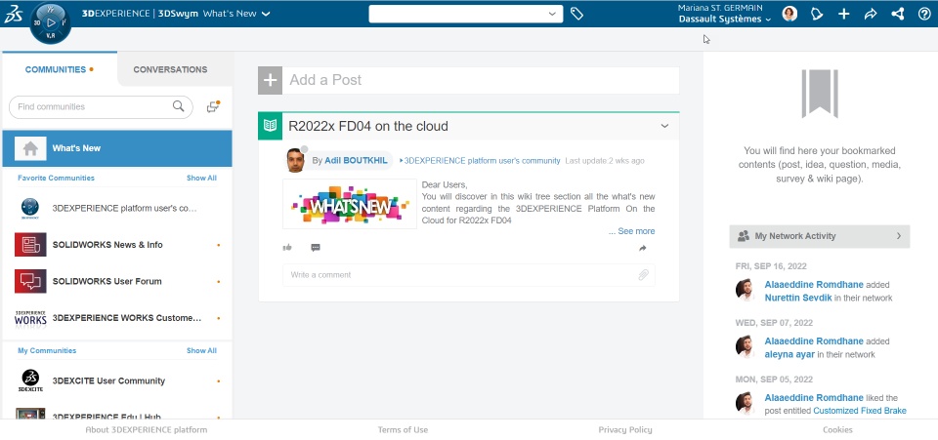Click the plus add icon in header
This screenshot has width=938, height=440.
tap(843, 14)
